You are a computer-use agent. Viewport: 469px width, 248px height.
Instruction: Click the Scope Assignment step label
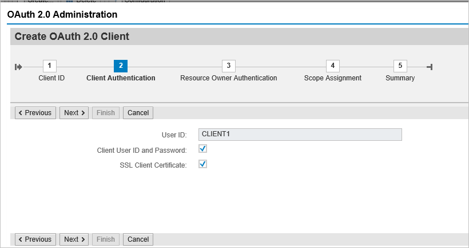pyautogui.click(x=332, y=78)
